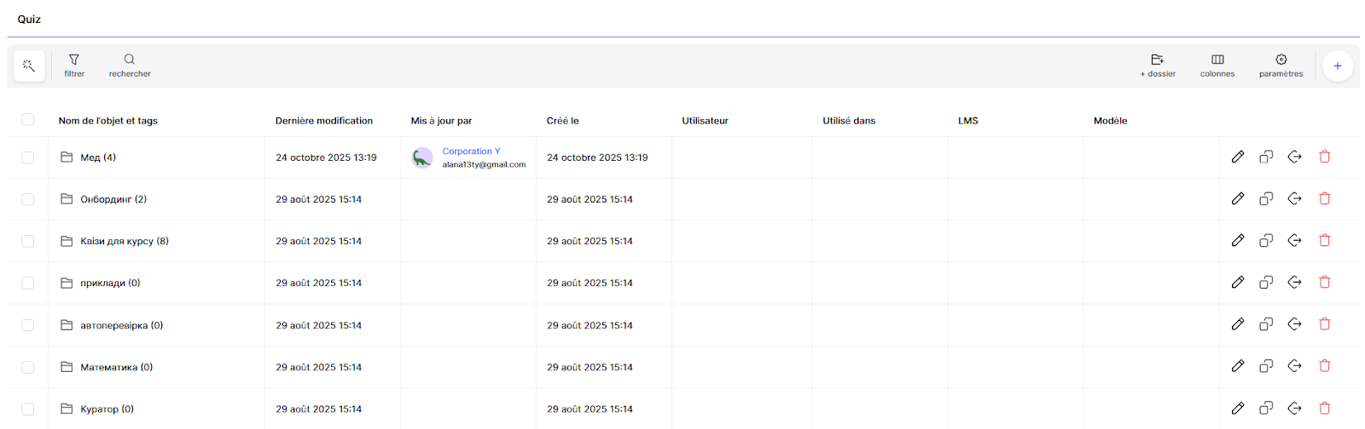This screenshot has height=429, width=1365.
Task: Sort by Nom de l'objet et tags header
Action: tap(107, 121)
